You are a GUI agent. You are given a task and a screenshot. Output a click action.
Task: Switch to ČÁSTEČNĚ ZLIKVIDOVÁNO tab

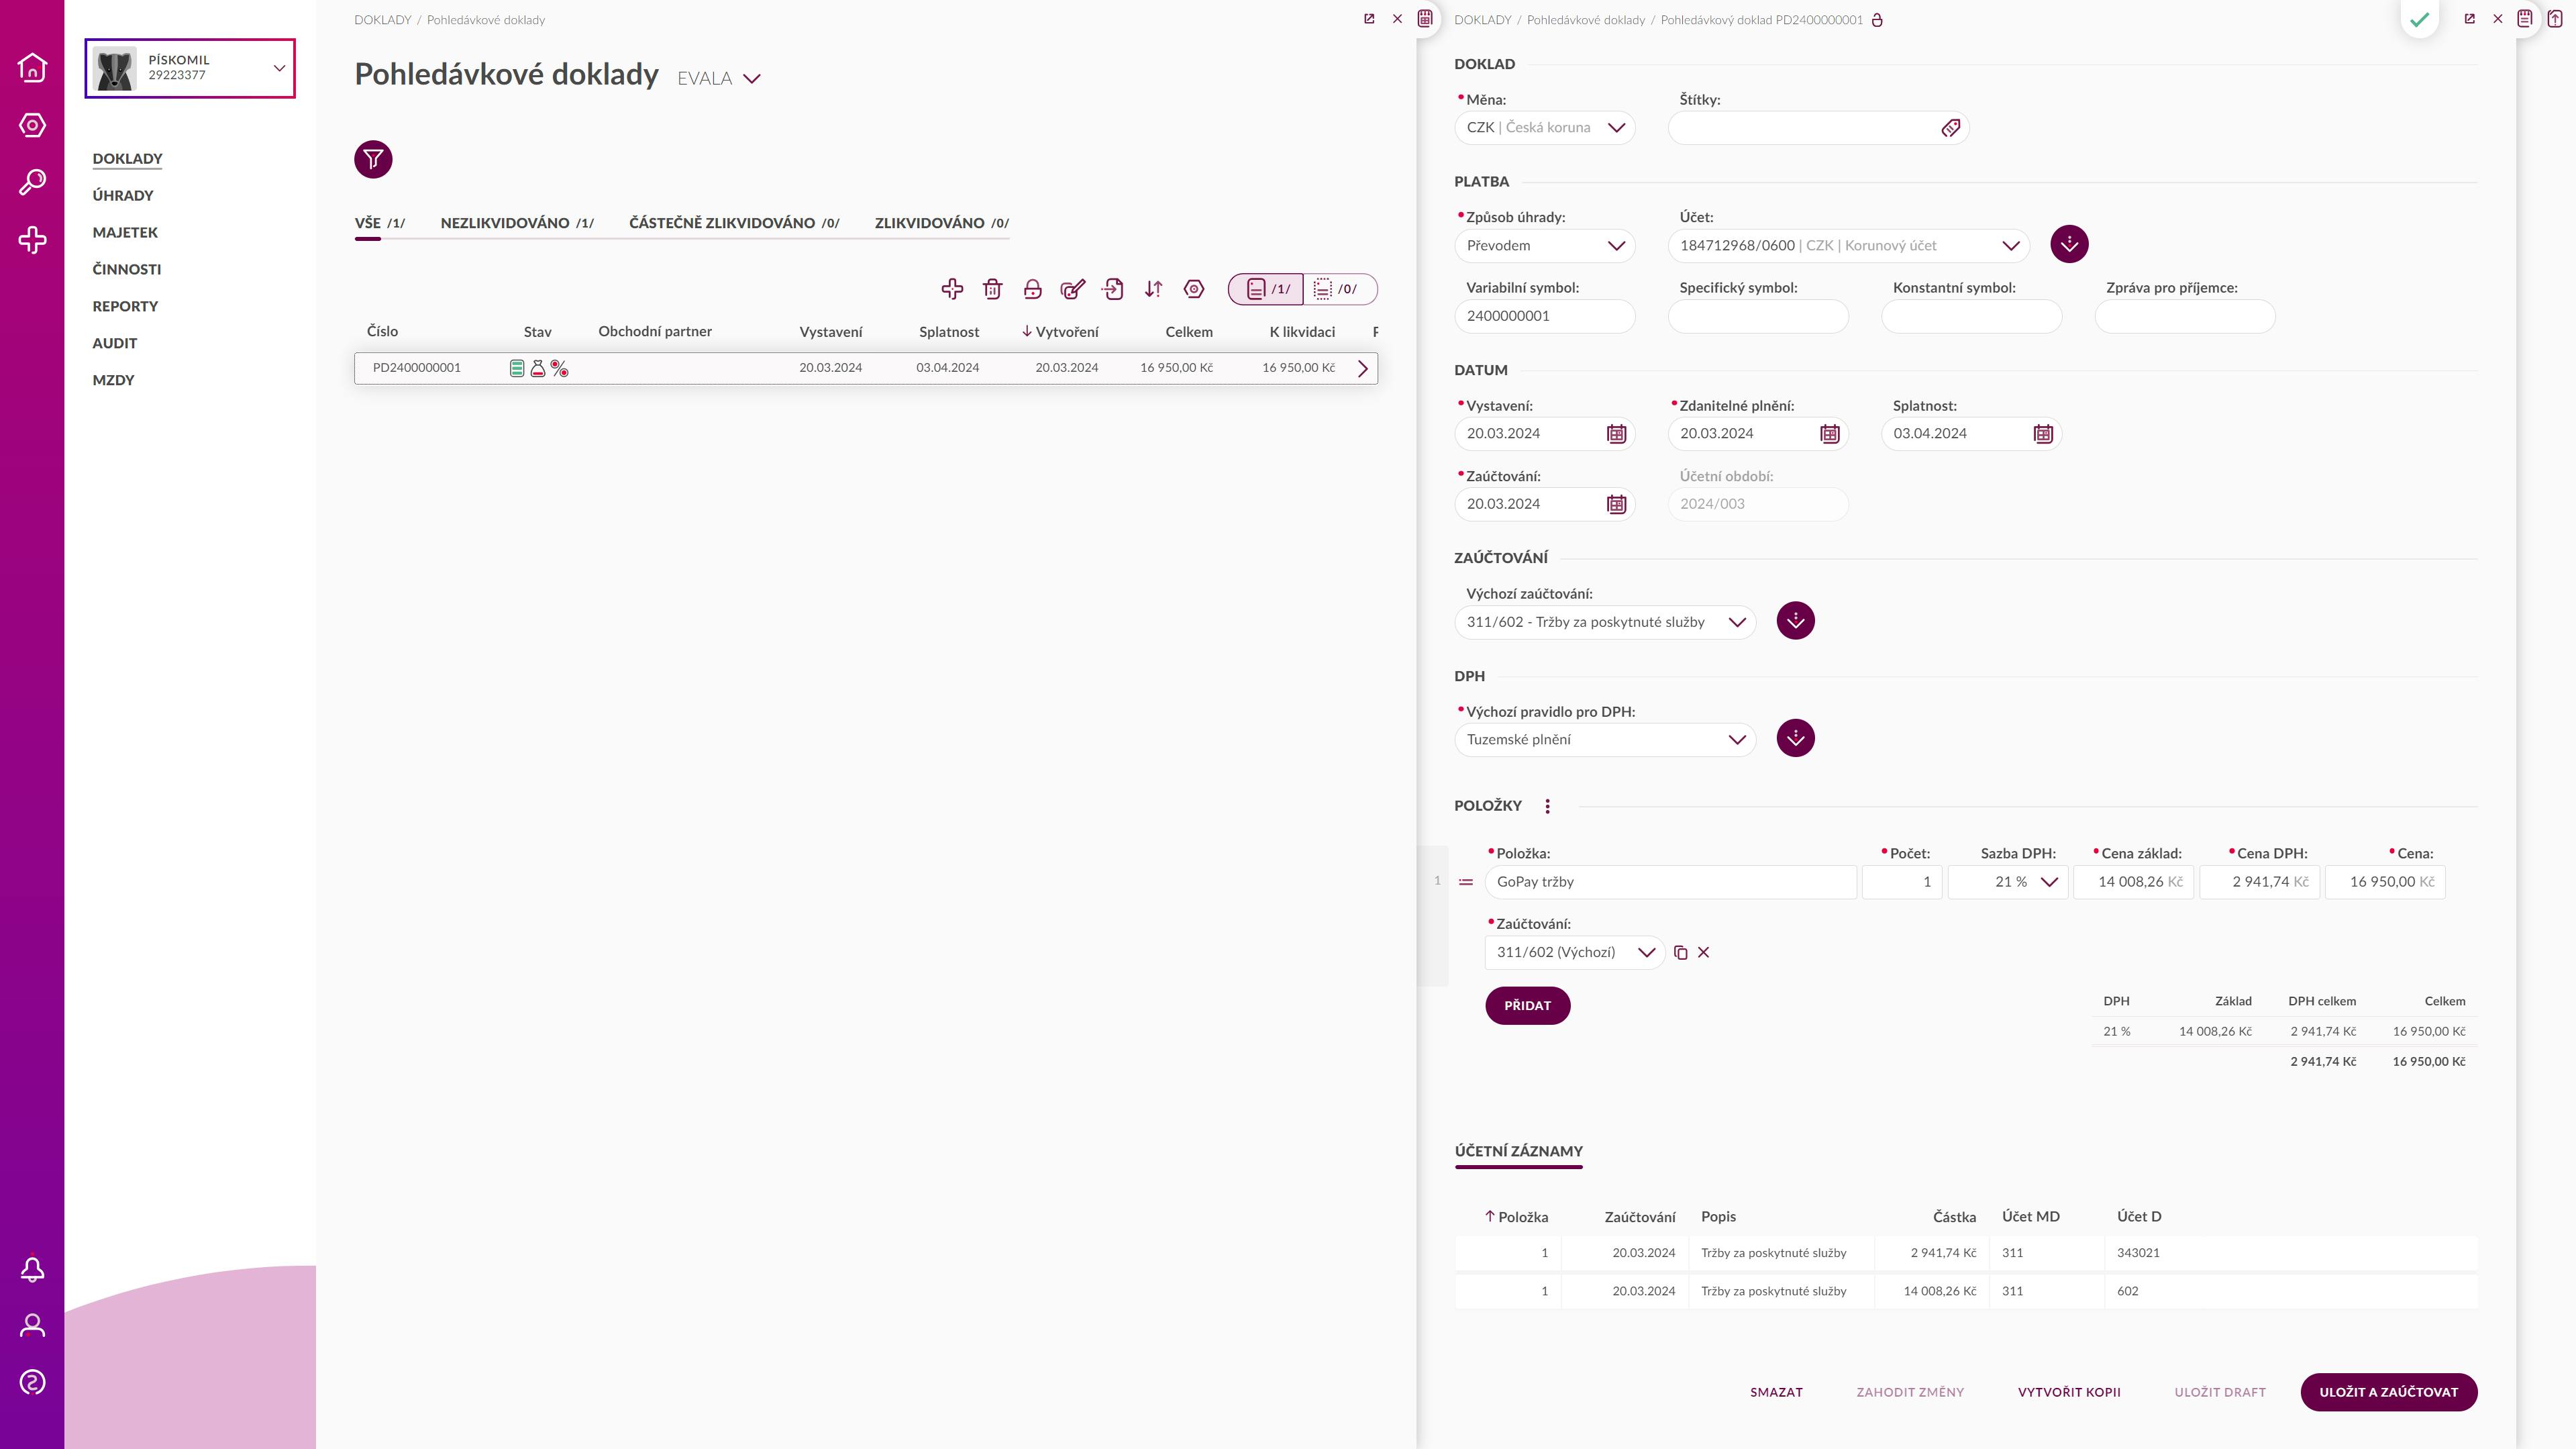[x=734, y=223]
